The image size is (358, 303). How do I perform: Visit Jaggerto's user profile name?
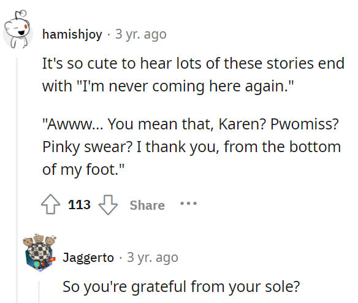click(88, 258)
